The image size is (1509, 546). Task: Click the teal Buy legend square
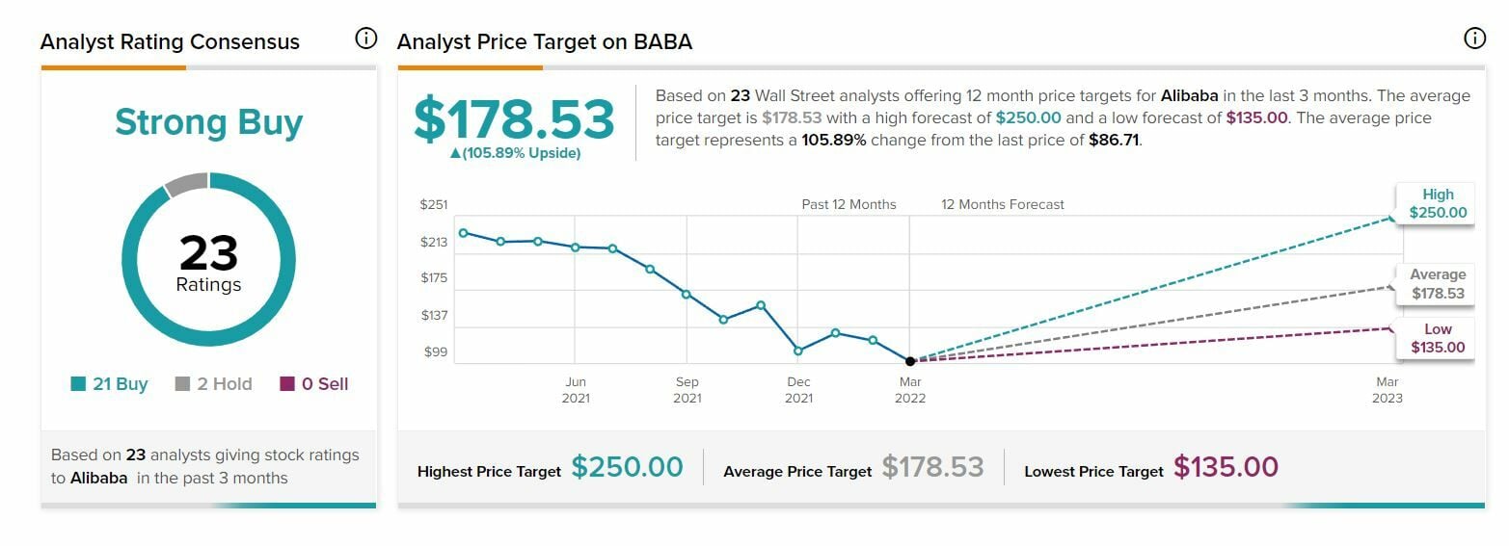pyautogui.click(x=78, y=384)
